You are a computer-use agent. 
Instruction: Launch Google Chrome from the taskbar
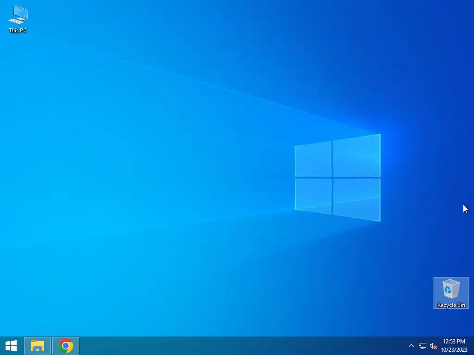click(66, 346)
